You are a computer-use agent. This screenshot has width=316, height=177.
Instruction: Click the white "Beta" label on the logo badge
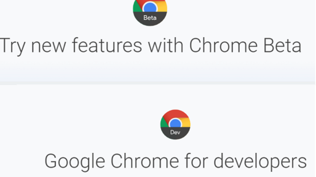(x=150, y=18)
